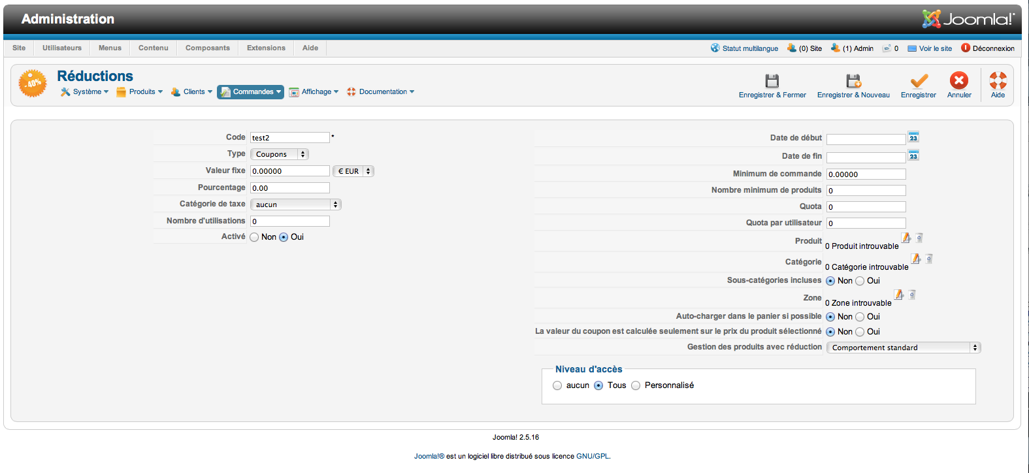The image size is (1029, 473).
Task: Open the Site menu
Action: 19,48
